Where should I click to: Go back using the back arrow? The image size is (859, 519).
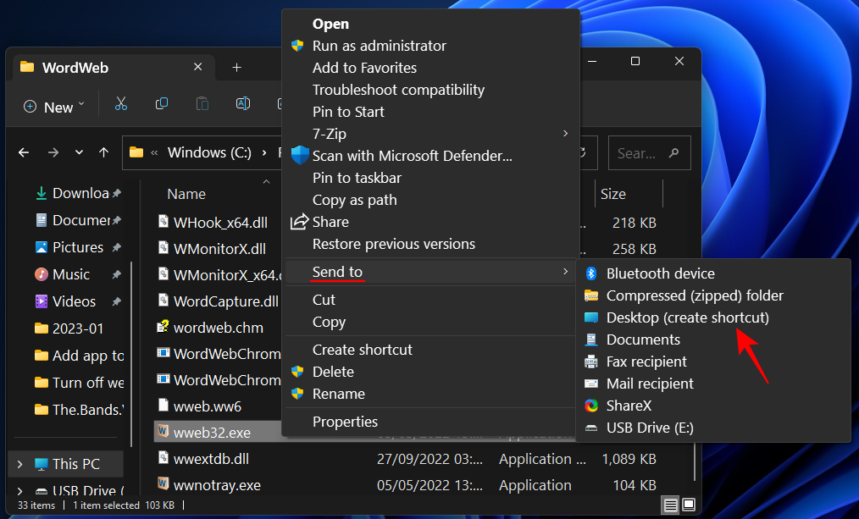tap(24, 152)
